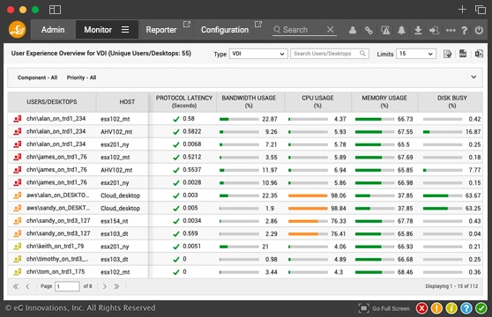Sort by USERS/DESKTOPS column header
Screen dimensions: 492x317
pyautogui.click(x=52, y=102)
